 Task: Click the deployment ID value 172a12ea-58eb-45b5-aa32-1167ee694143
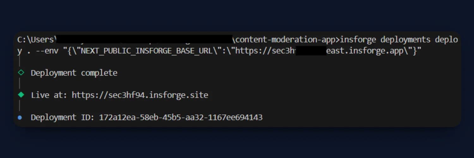181,118
